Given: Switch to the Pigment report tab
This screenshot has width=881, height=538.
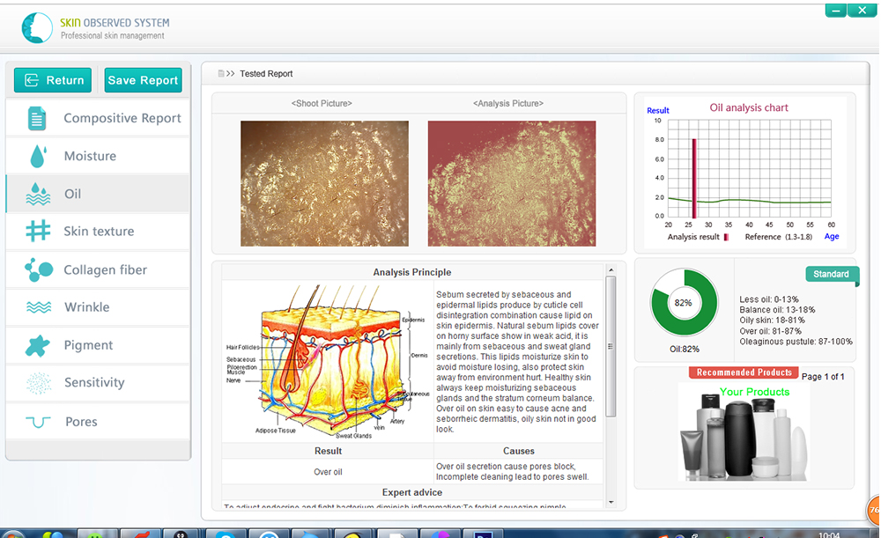Looking at the screenshot, I should click(x=88, y=345).
